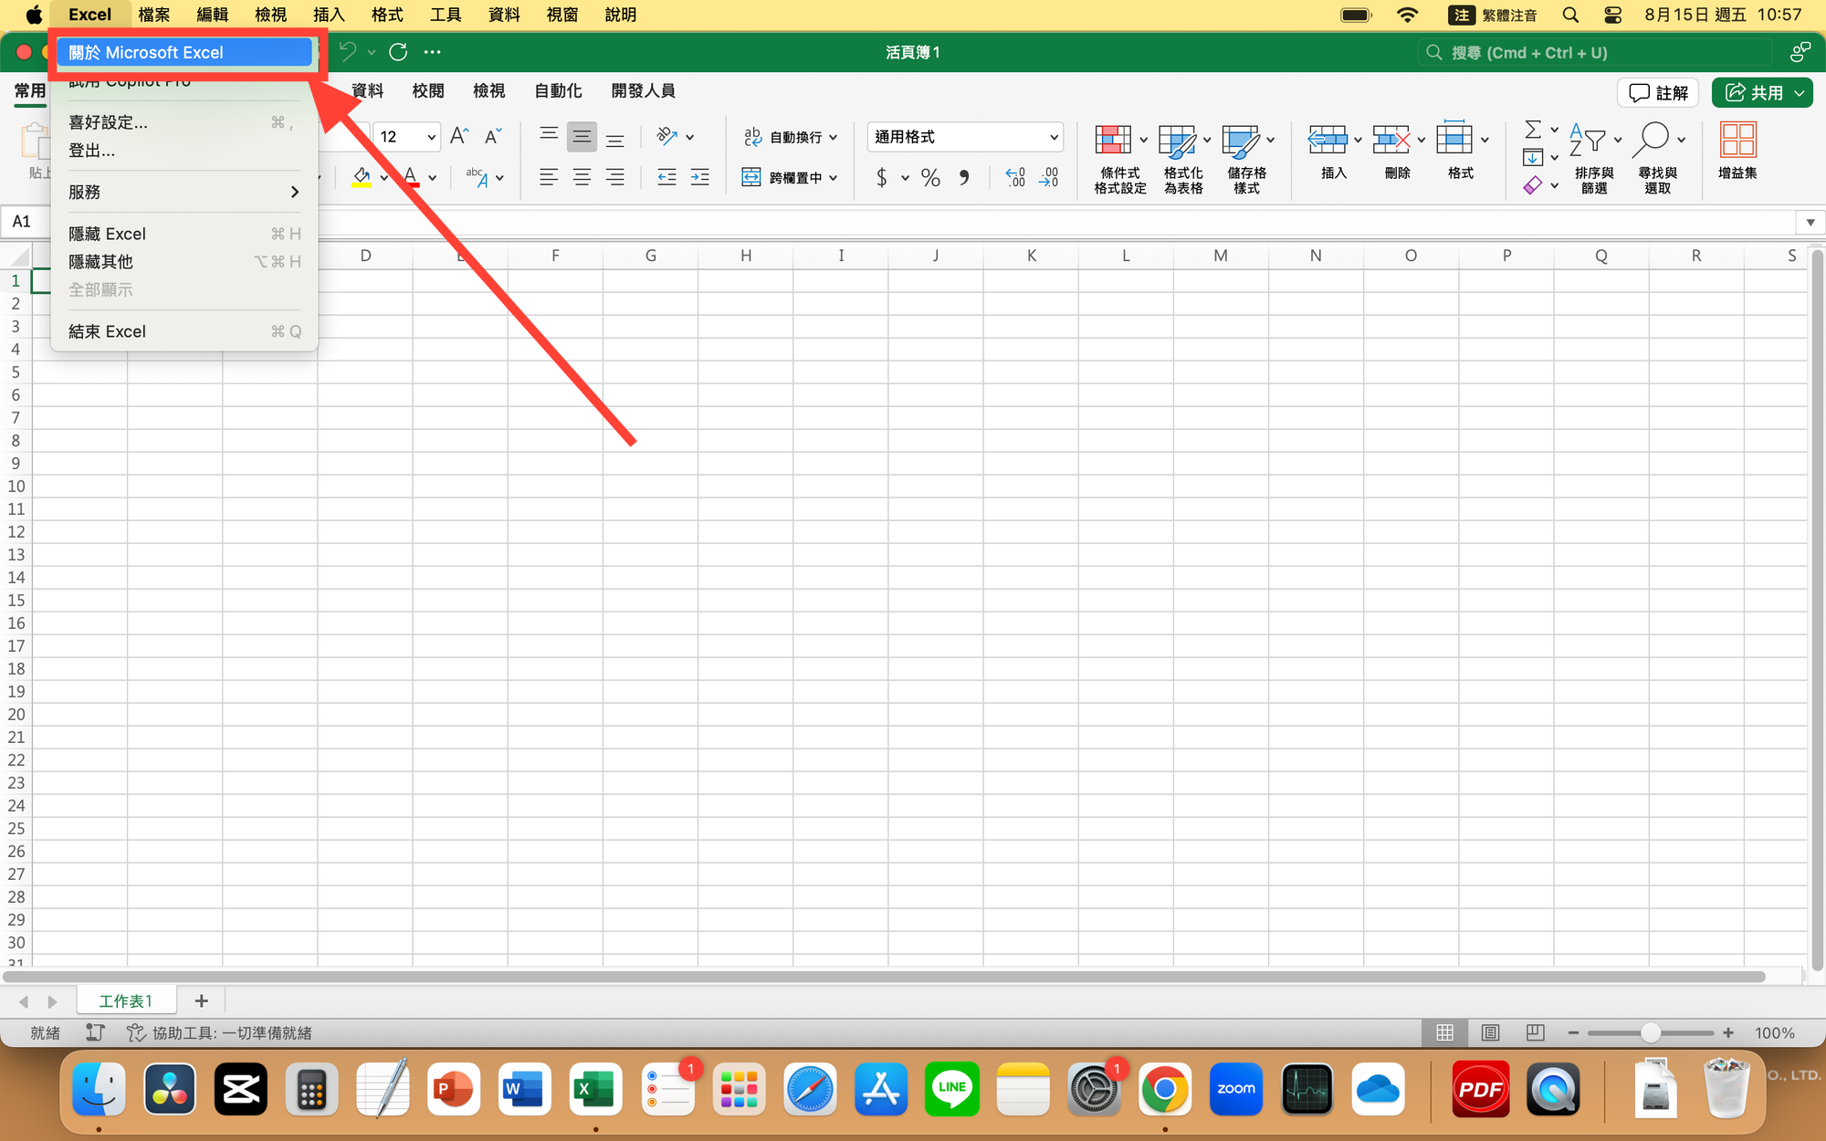Click the 註解 comments button

[x=1658, y=92]
